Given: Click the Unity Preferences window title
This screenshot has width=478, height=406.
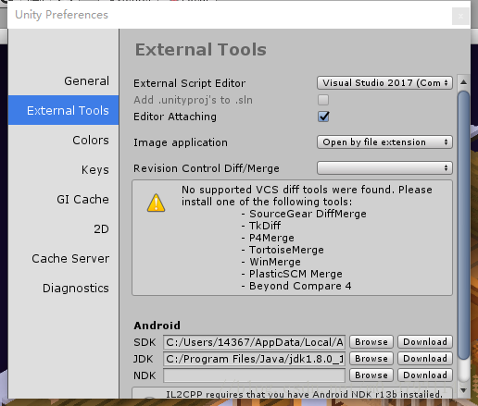Looking at the screenshot, I should click(x=61, y=15).
